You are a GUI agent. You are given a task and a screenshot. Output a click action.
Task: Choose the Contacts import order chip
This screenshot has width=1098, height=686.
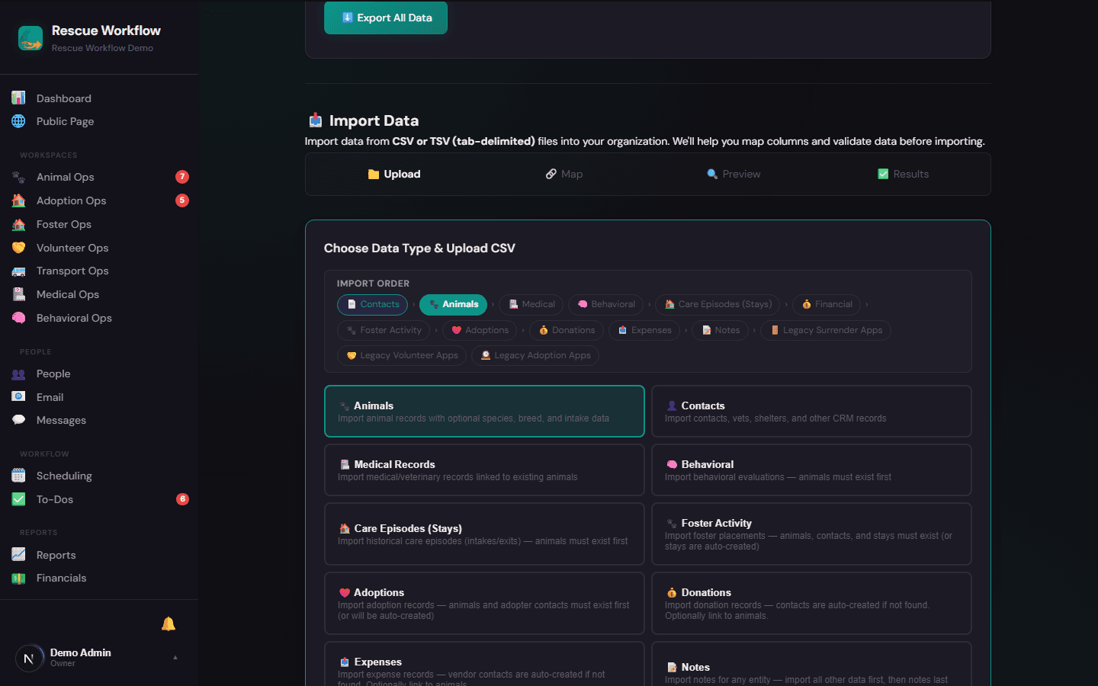(x=372, y=304)
